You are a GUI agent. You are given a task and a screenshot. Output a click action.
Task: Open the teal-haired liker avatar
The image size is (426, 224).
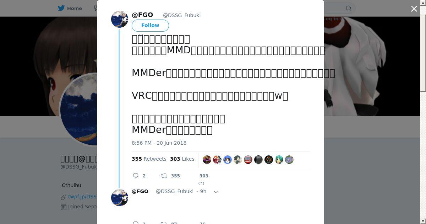coord(279,160)
